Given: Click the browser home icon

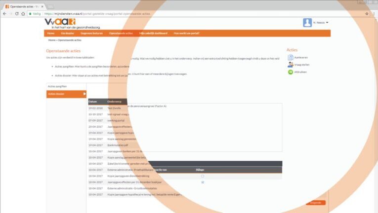Looking at the screenshot, I should (23, 14).
